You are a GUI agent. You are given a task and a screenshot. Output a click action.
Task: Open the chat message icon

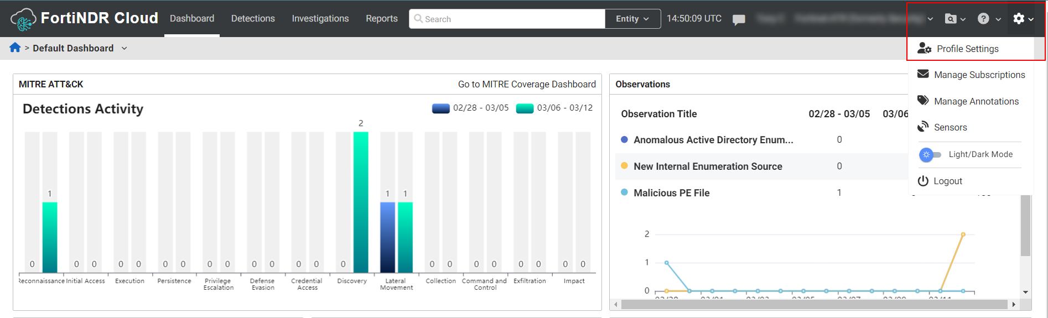point(739,19)
